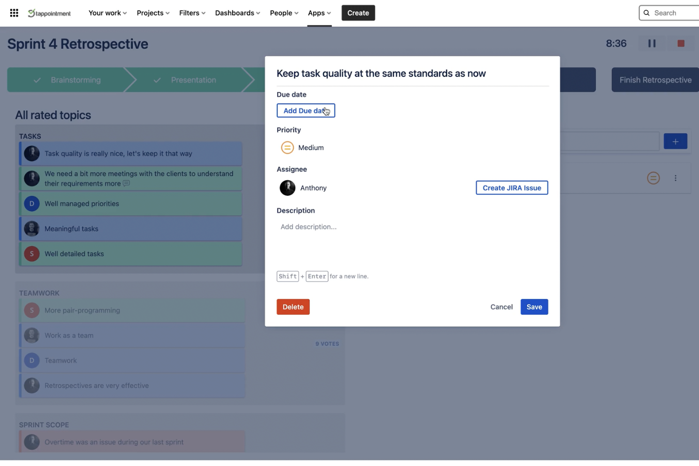
Task: Expand the Your work dropdown
Action: pyautogui.click(x=108, y=13)
